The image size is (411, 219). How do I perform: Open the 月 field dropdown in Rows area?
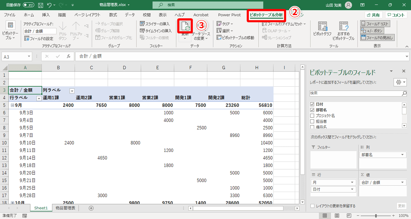(x=353, y=182)
